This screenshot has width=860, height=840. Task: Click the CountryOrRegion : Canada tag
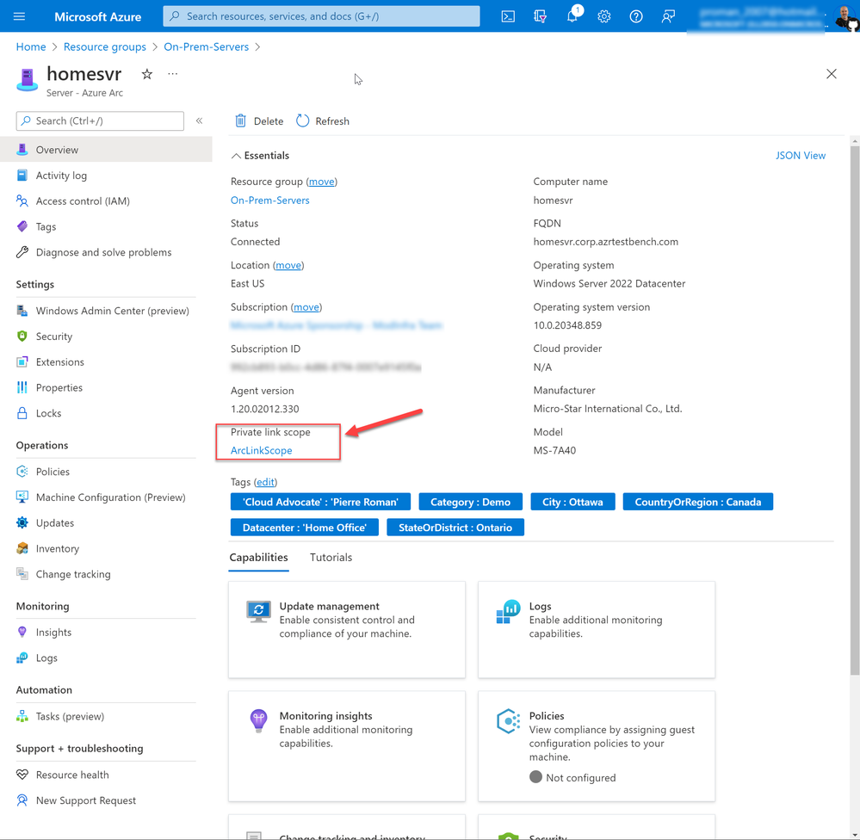click(697, 502)
